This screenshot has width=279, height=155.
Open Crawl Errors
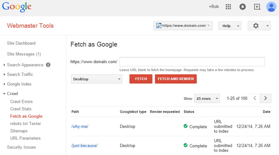point(21,102)
